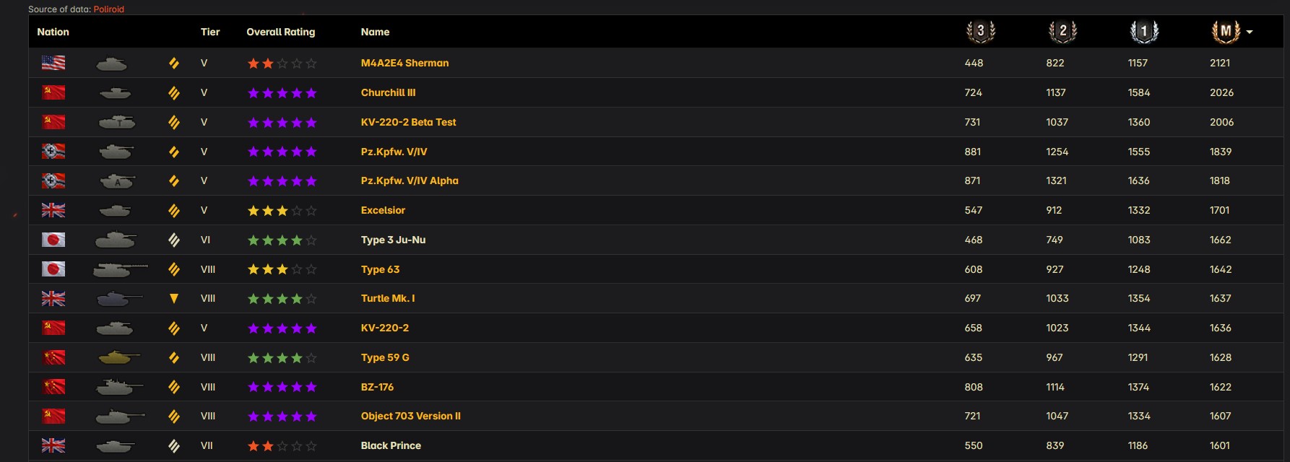Click golden tank image in Type 59 G row
1290x462 pixels.
point(119,357)
